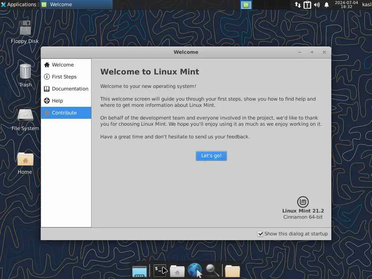Click the Linux Mint 21.2 version text
The width and height of the screenshot is (372, 279).
coord(303,211)
